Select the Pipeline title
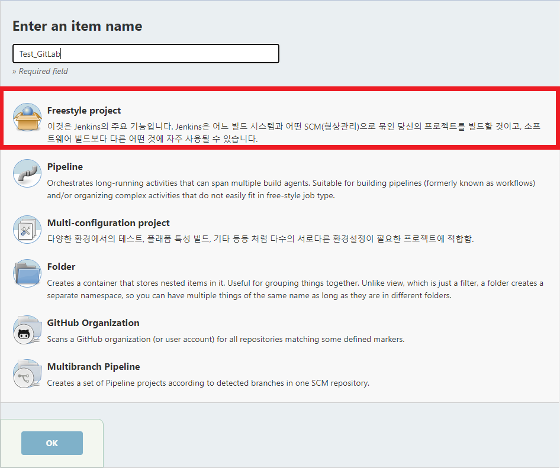Viewport: 560px width, 468px height. point(65,167)
